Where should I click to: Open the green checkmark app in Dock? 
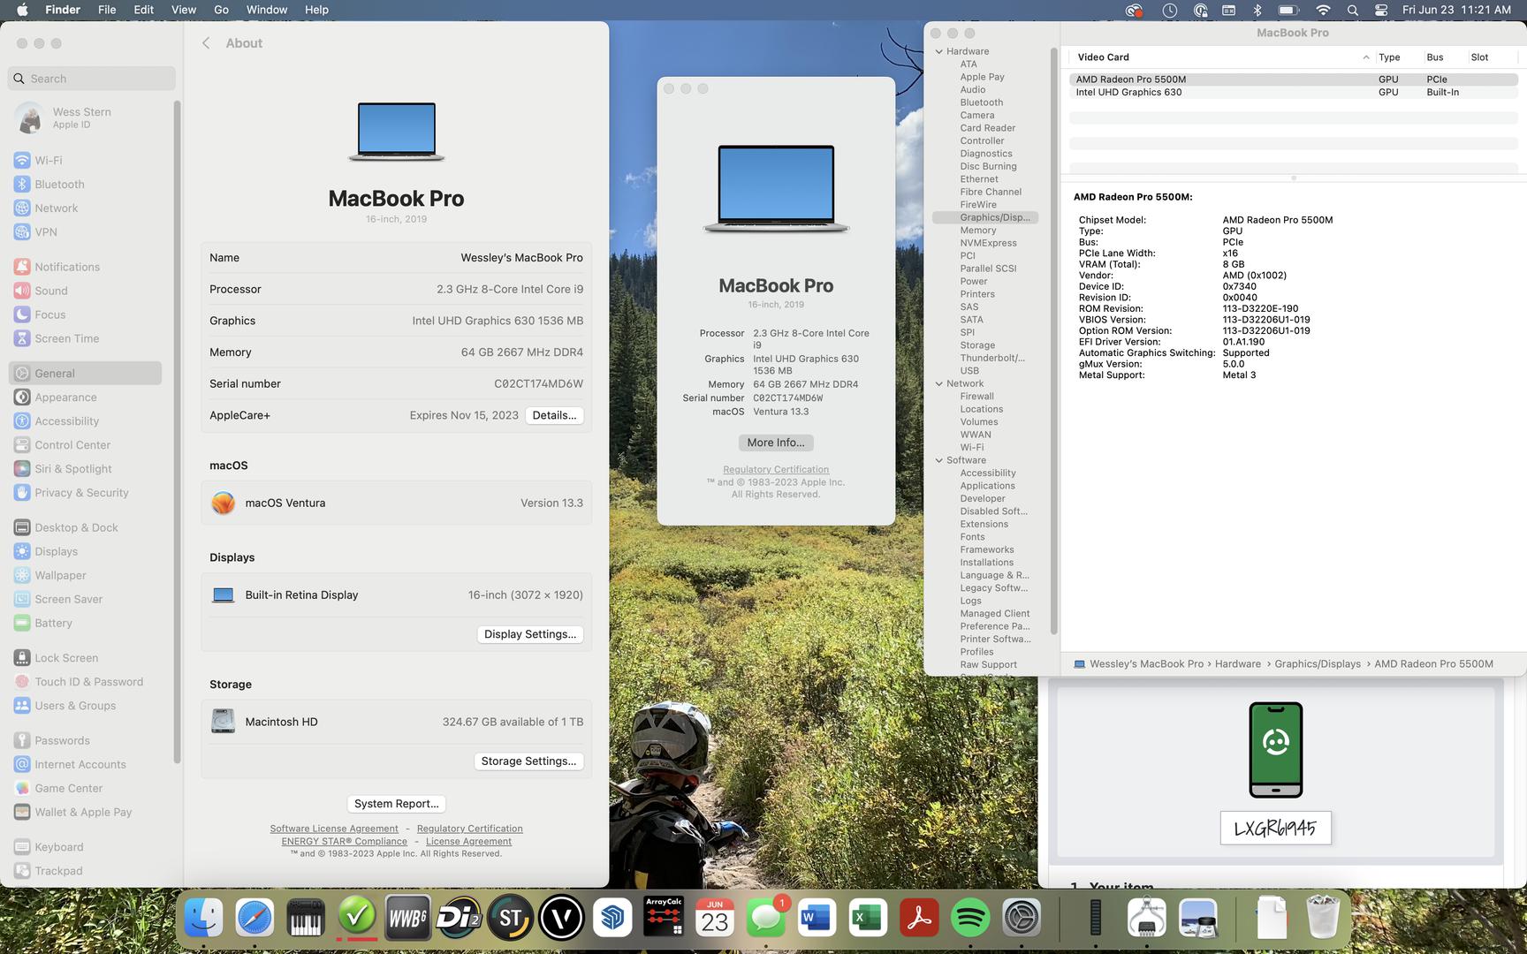click(x=357, y=918)
